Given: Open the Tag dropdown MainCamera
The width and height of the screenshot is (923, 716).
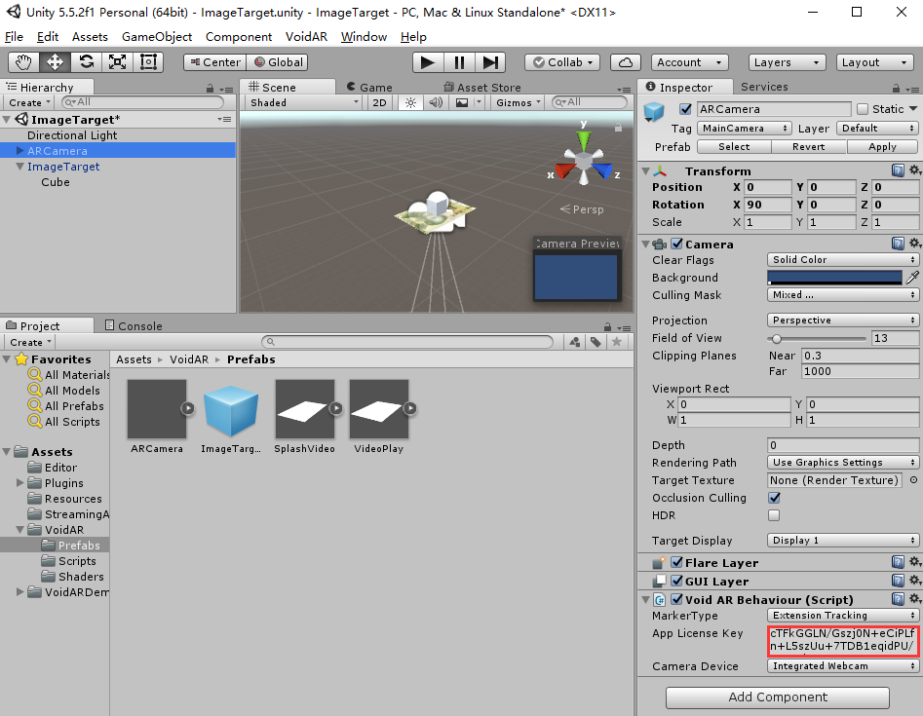Looking at the screenshot, I should point(744,129).
